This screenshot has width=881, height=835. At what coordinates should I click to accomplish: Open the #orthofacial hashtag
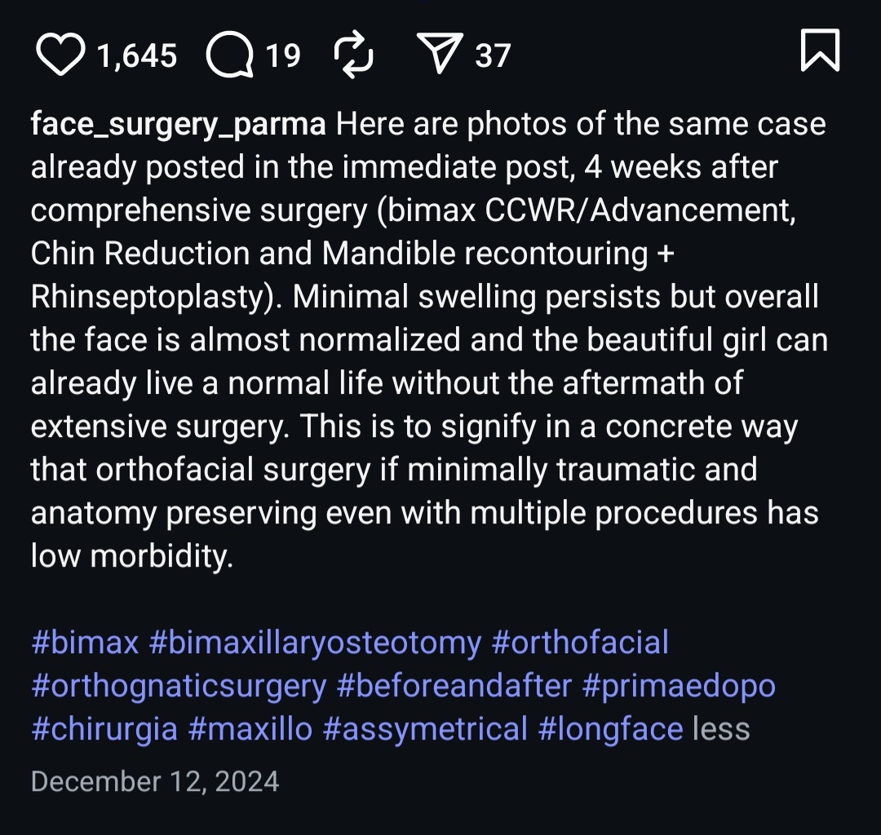coord(580,643)
